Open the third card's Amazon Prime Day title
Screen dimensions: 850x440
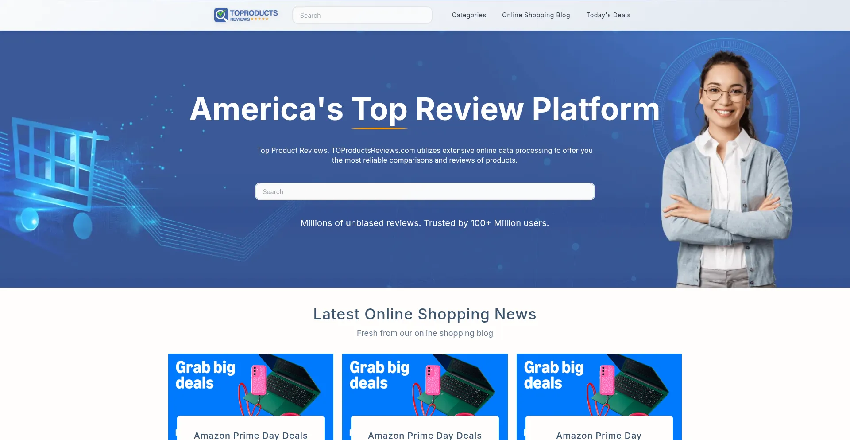(x=599, y=435)
